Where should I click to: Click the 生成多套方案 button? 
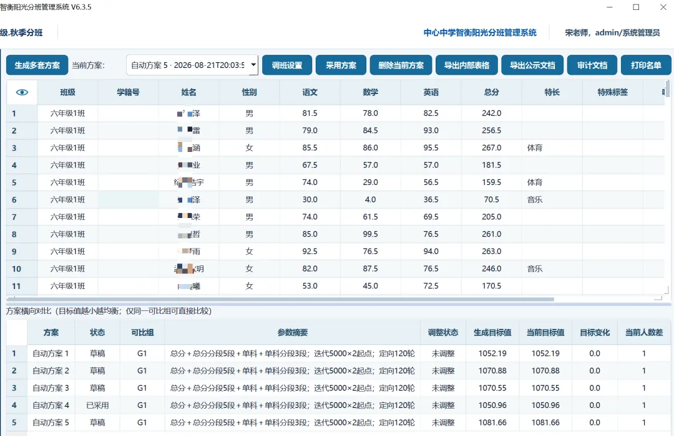(x=37, y=65)
